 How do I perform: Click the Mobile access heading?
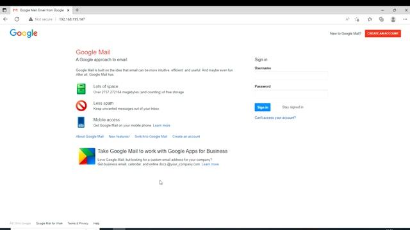click(106, 119)
